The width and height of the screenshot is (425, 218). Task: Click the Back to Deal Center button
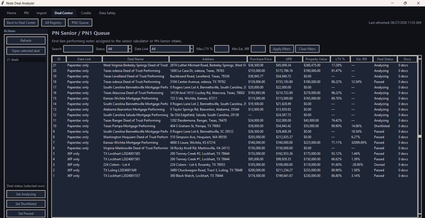pyautogui.click(x=21, y=23)
